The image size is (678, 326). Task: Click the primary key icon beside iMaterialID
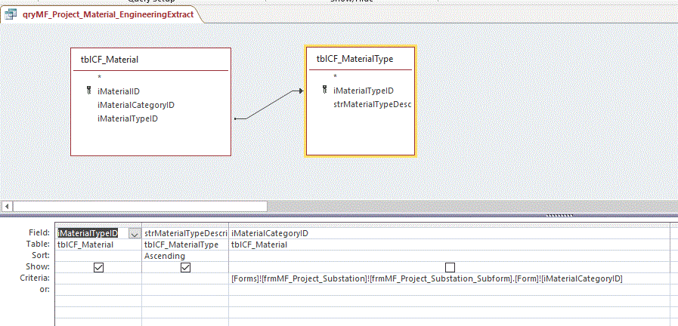[x=89, y=91]
